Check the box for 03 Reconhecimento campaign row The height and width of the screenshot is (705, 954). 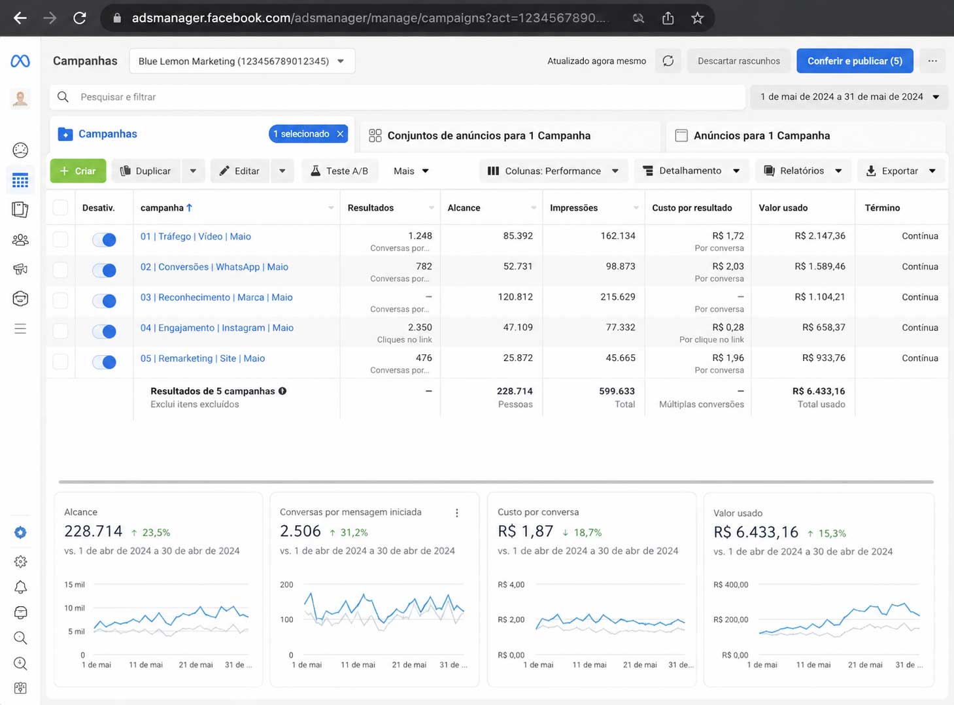pyautogui.click(x=60, y=300)
